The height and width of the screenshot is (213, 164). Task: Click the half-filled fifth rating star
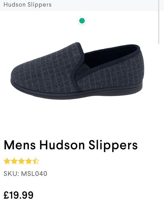click(x=36, y=161)
